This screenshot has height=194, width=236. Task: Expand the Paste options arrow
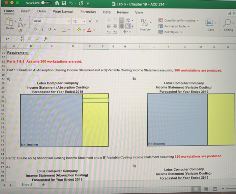15,21
